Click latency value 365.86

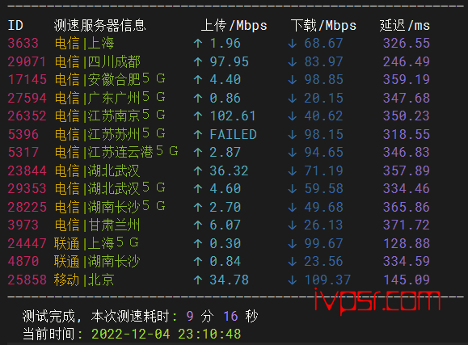coord(407,208)
